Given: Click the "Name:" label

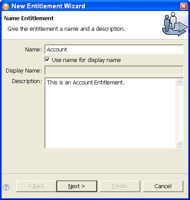Looking at the screenshot, I should pyautogui.click(x=33, y=50).
